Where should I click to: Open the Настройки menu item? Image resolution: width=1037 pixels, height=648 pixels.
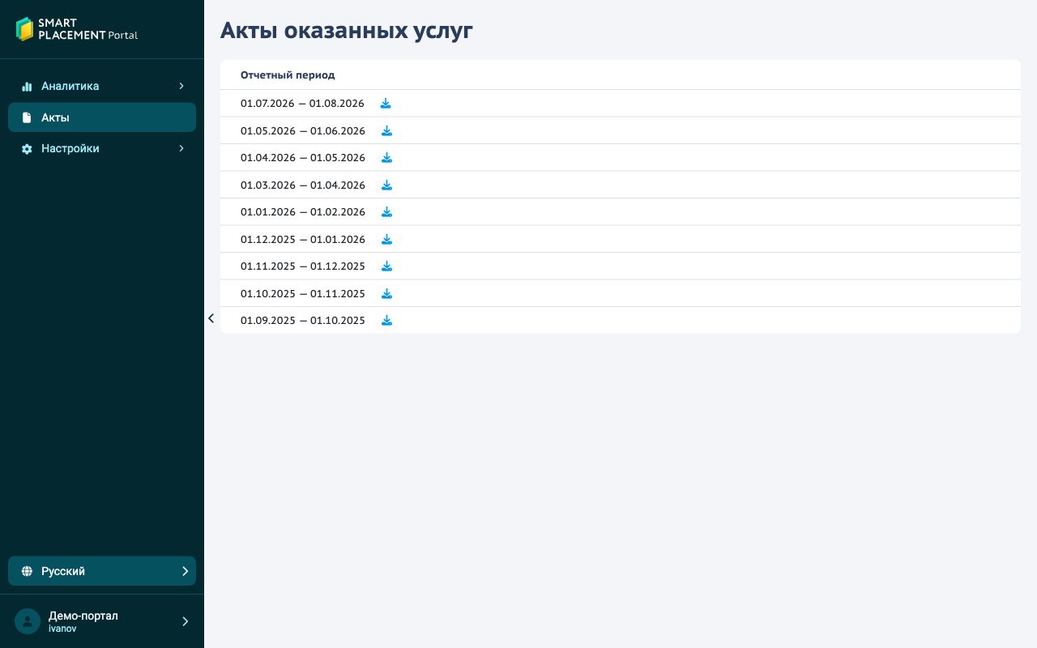tap(102, 148)
